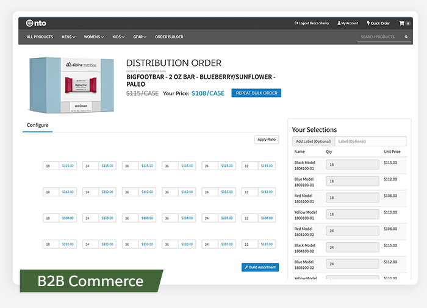
Task: Expand the Kids dropdown menu
Action: 118,37
